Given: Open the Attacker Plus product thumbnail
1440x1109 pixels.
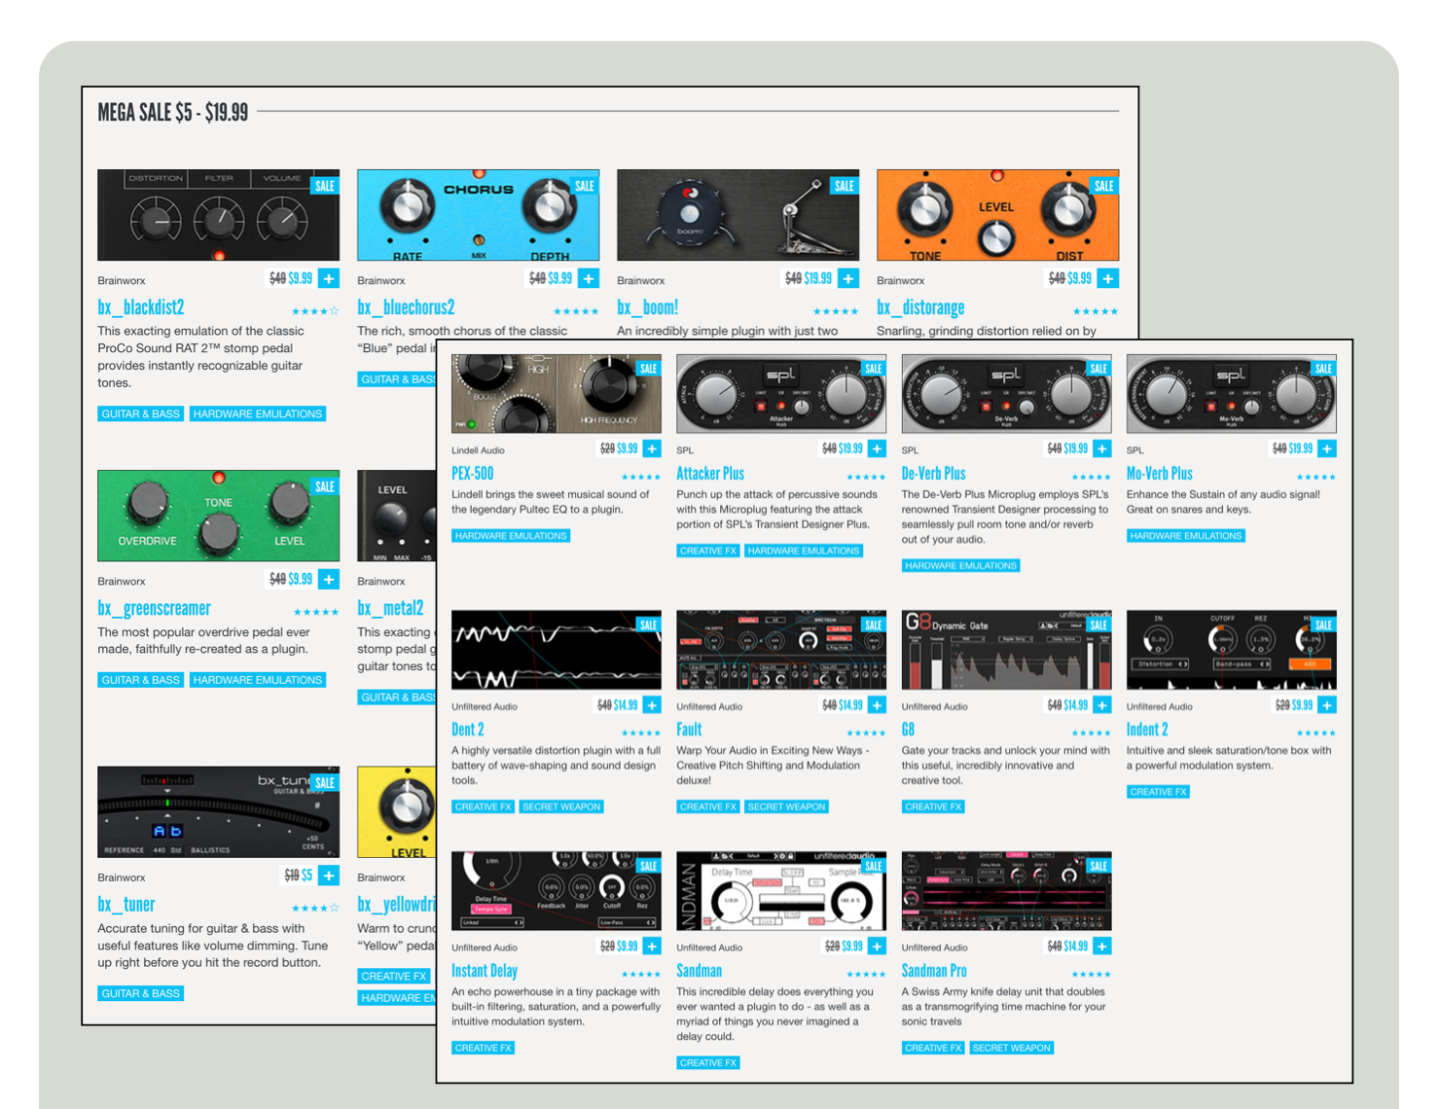Looking at the screenshot, I should click(x=781, y=394).
